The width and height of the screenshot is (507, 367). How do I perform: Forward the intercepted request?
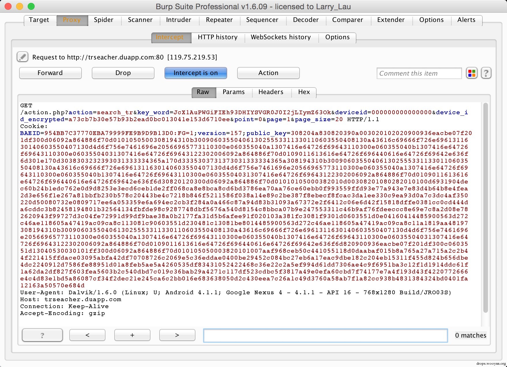tap(50, 73)
